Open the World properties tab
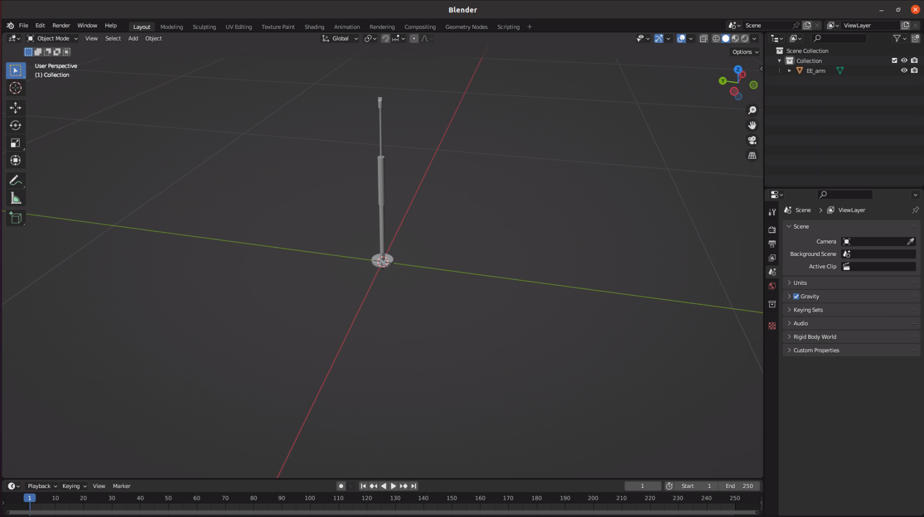 772,285
